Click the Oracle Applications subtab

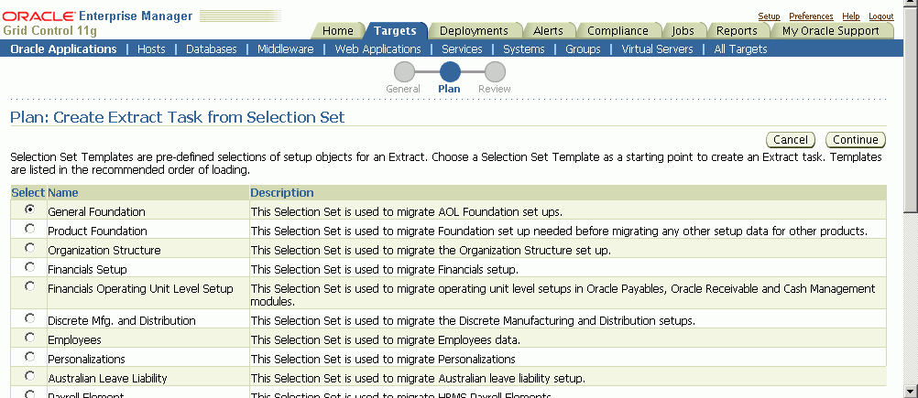(x=63, y=49)
